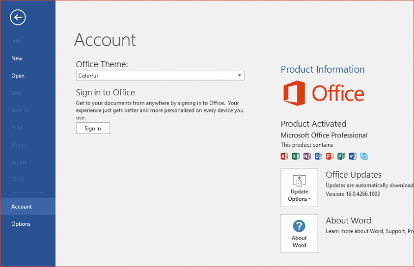
Task: Click the Publisher icon
Action: coord(341,157)
